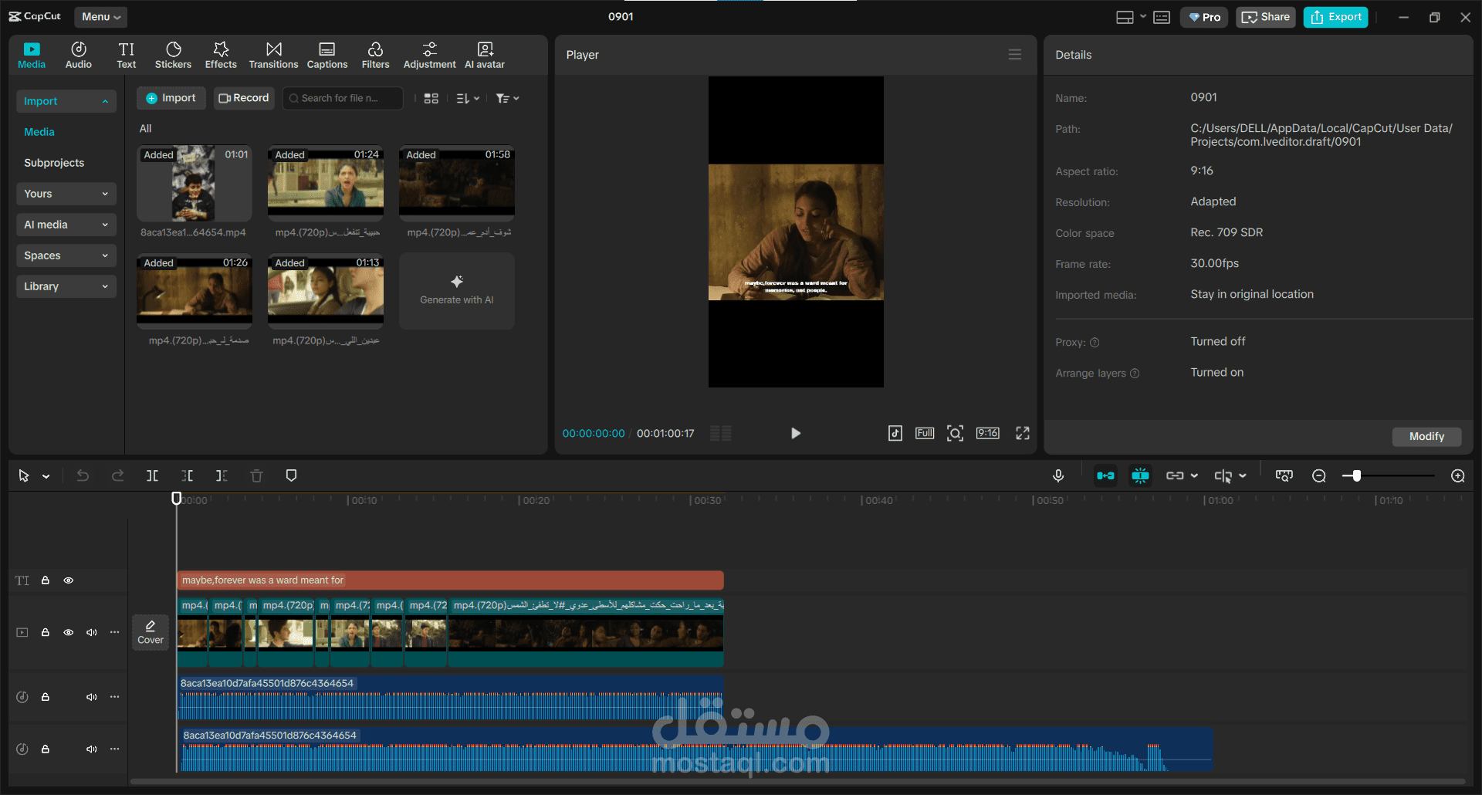The height and width of the screenshot is (795, 1482).
Task: Expand the Spaces sidebar section
Action: point(66,255)
